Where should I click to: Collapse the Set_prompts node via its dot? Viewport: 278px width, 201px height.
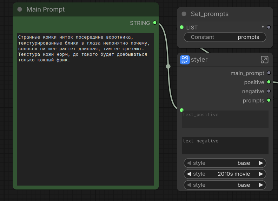pos(184,14)
